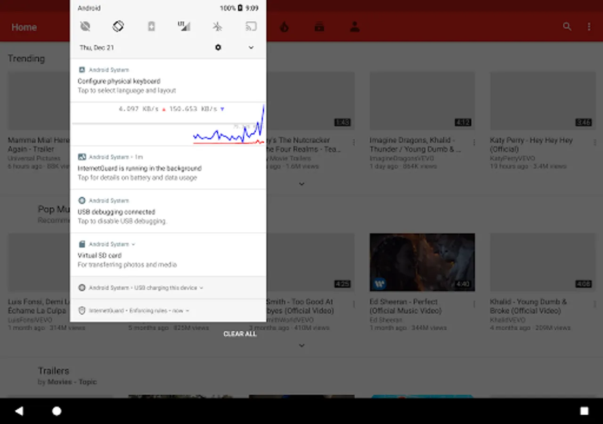Open the Katy Perry Hey Hey Hey thumbnail
Image resolution: width=603 pixels, height=424 pixels.
(x=543, y=101)
